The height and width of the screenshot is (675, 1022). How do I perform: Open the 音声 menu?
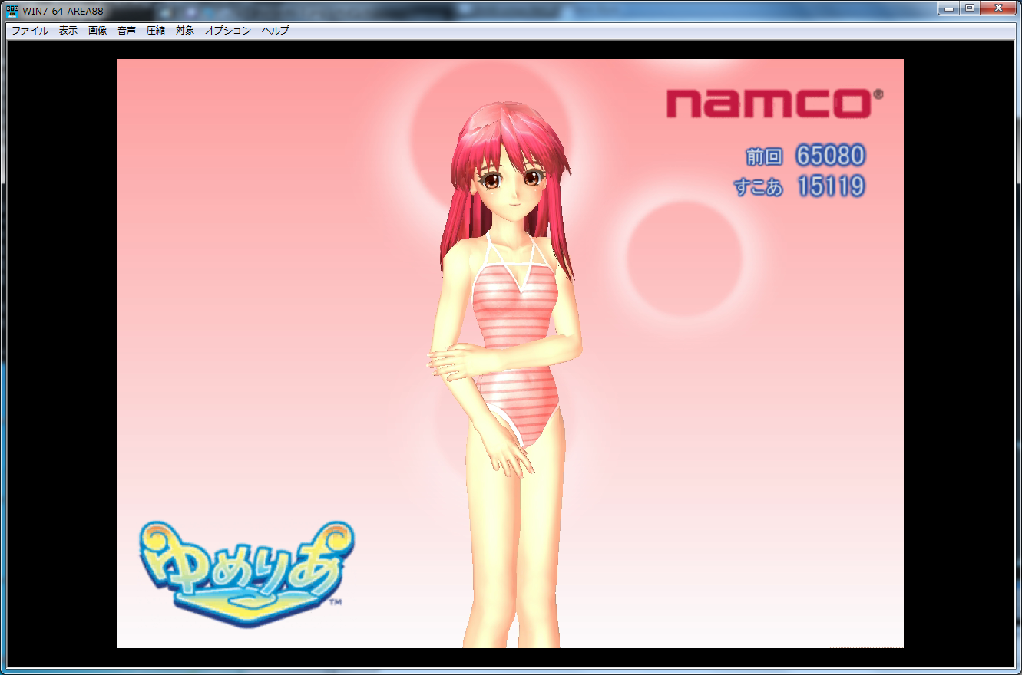pyautogui.click(x=127, y=31)
